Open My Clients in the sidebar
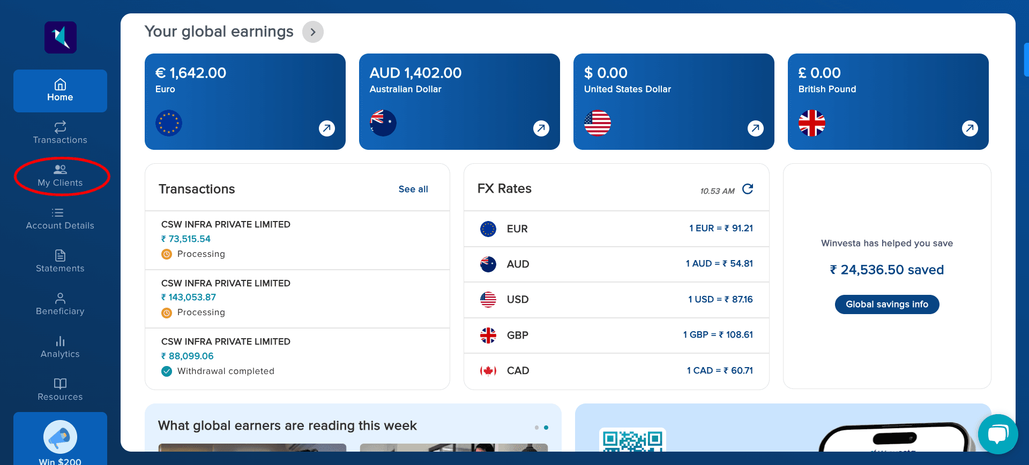1029x465 pixels. [60, 176]
